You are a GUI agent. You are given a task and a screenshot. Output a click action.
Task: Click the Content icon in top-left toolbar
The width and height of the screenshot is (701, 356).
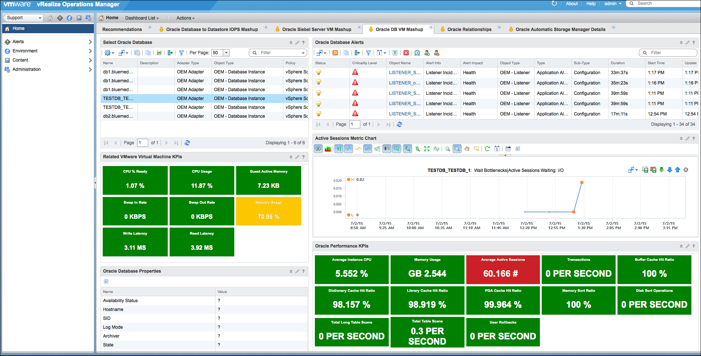[79, 18]
